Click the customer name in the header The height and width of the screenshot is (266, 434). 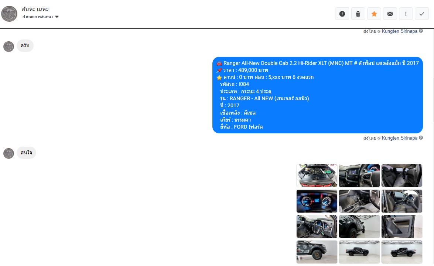point(35,9)
